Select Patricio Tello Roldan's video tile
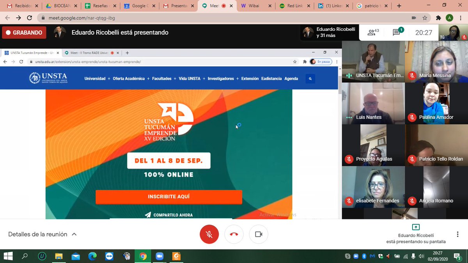The width and height of the screenshot is (468, 263). (x=436, y=145)
